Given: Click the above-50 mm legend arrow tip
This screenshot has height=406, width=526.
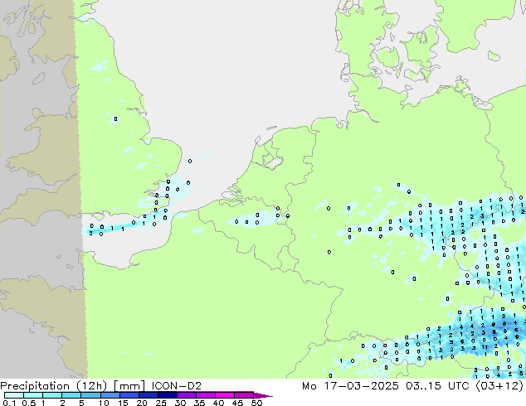Looking at the screenshot, I should tap(263, 395).
